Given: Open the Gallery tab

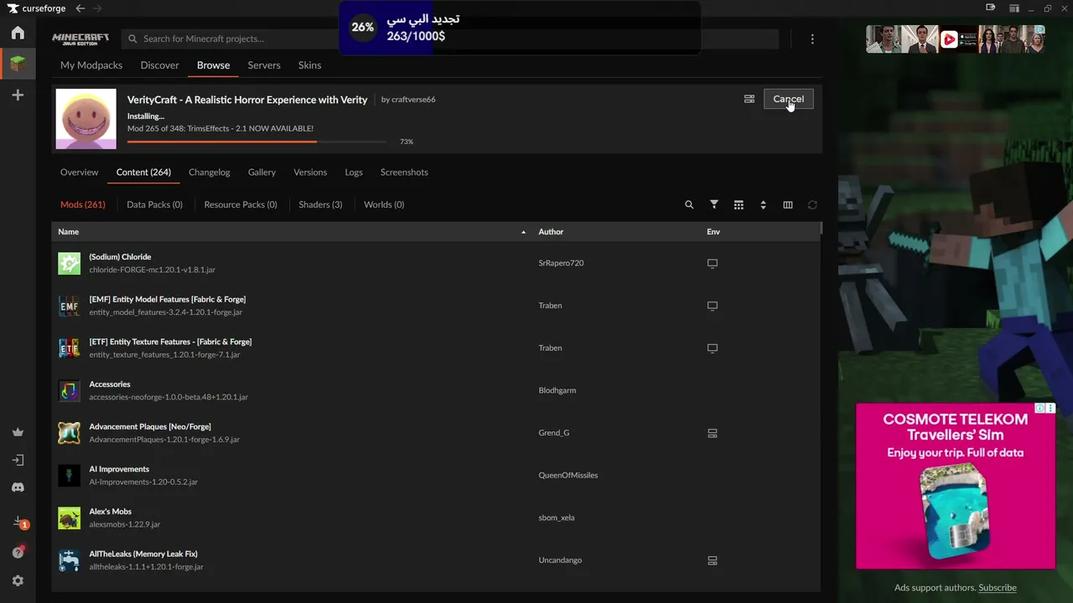Looking at the screenshot, I should click(x=262, y=173).
